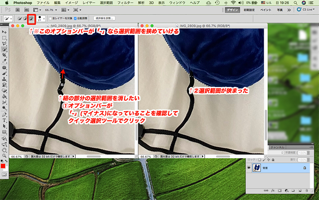Image resolution: width=319 pixels, height=200 pixels.
Task: Open the Layers panel options menu
Action: click(x=310, y=147)
